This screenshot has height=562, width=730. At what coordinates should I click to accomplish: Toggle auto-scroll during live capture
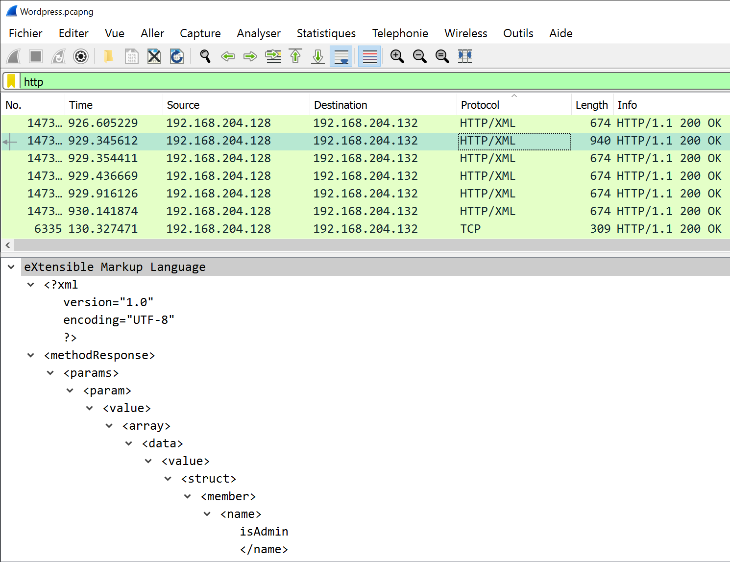coord(341,56)
